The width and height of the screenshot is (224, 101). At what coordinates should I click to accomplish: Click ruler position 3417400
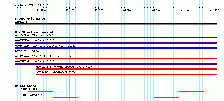point(214,10)
